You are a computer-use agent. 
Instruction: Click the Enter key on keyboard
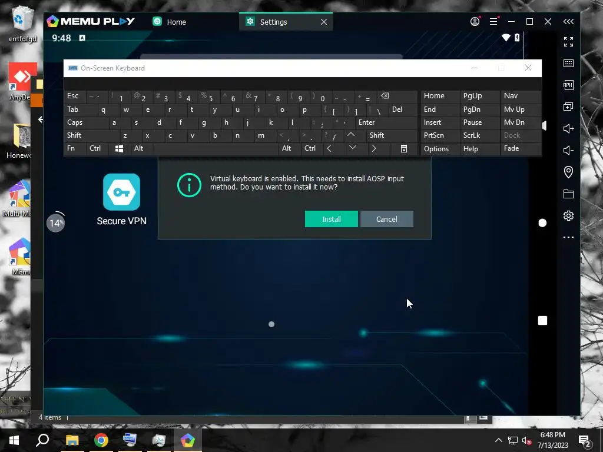click(x=386, y=122)
